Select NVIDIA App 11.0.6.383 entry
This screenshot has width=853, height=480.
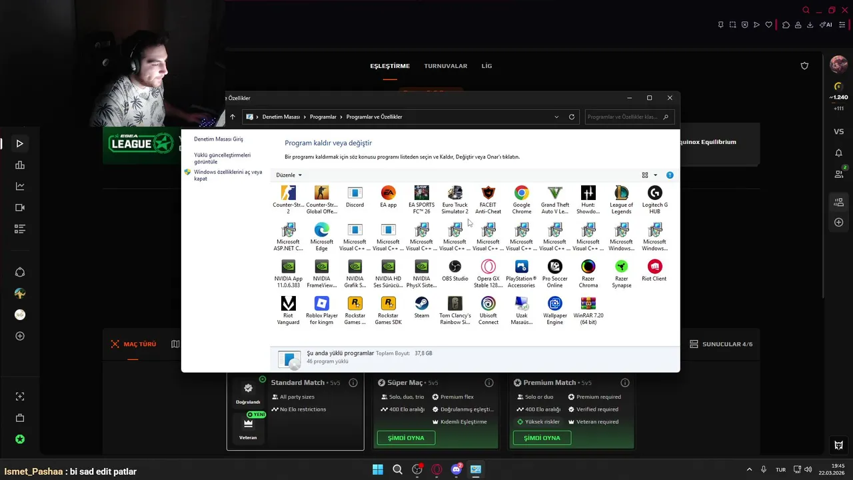[x=288, y=273]
